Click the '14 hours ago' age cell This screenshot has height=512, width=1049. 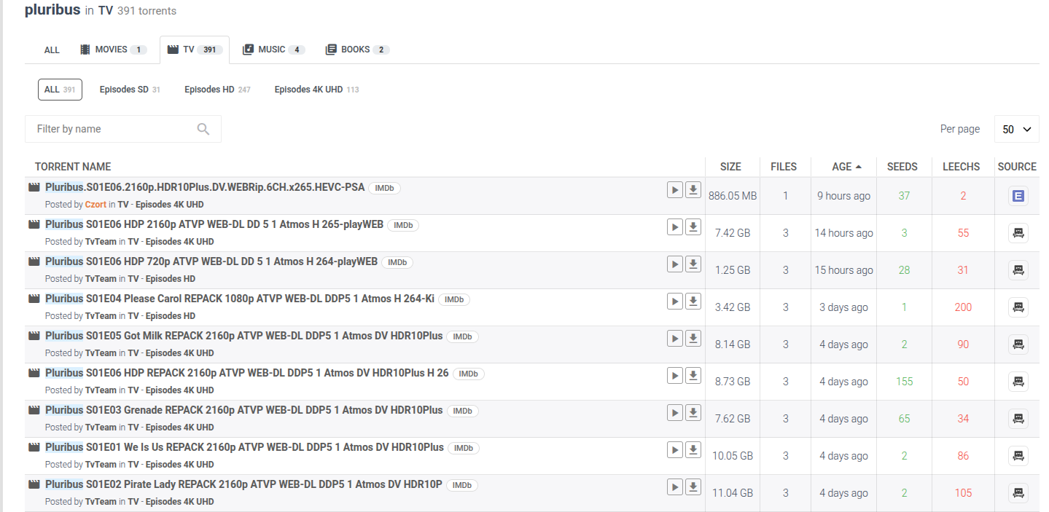843,233
